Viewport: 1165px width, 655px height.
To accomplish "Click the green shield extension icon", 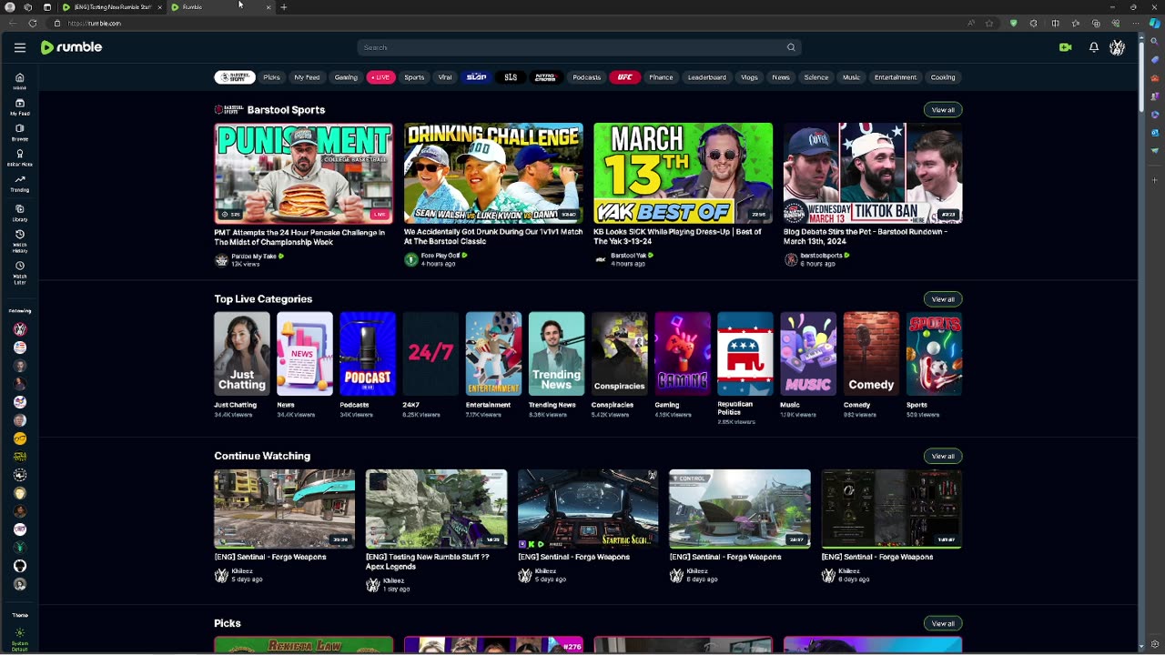I will click(x=1013, y=23).
